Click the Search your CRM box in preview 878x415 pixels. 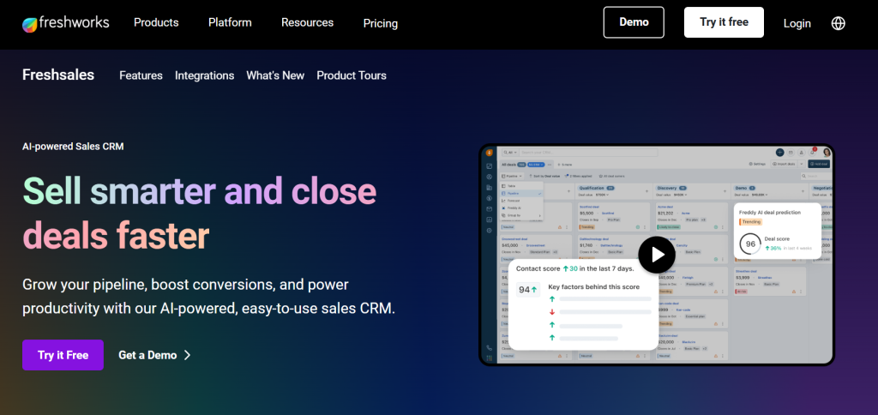[588, 153]
